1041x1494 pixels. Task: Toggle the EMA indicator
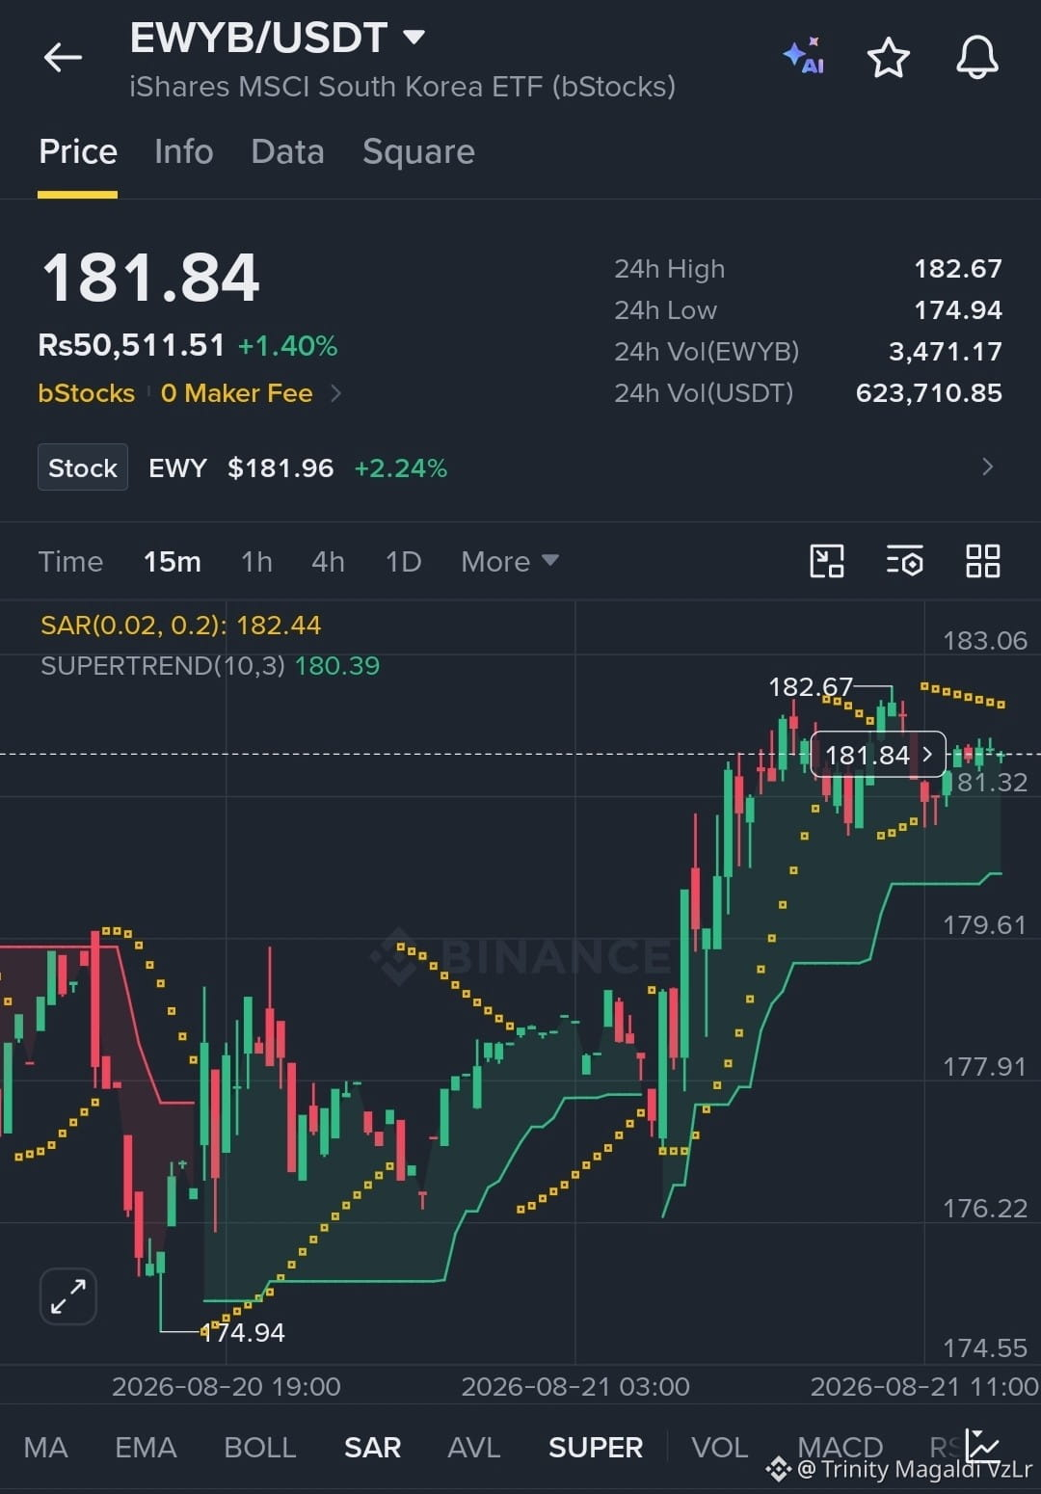point(146,1447)
